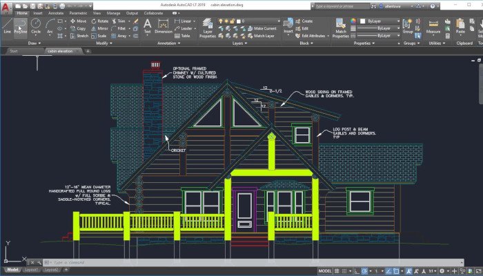Image resolution: width=483 pixels, height=276 pixels.
Task: Add a new drawing tab with plus
Action: pos(88,51)
